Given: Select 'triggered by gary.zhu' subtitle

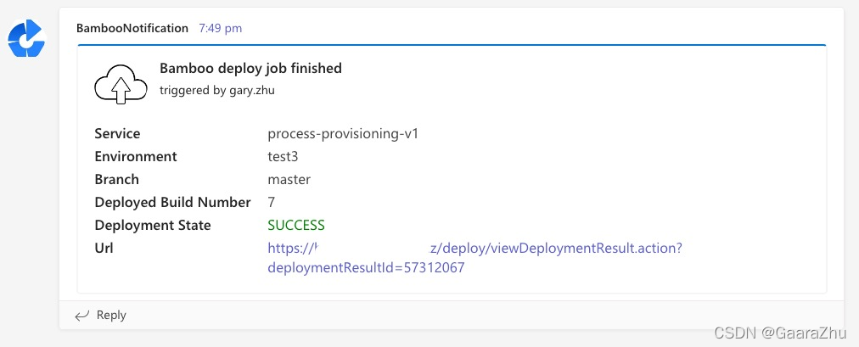Looking at the screenshot, I should [x=217, y=91].
